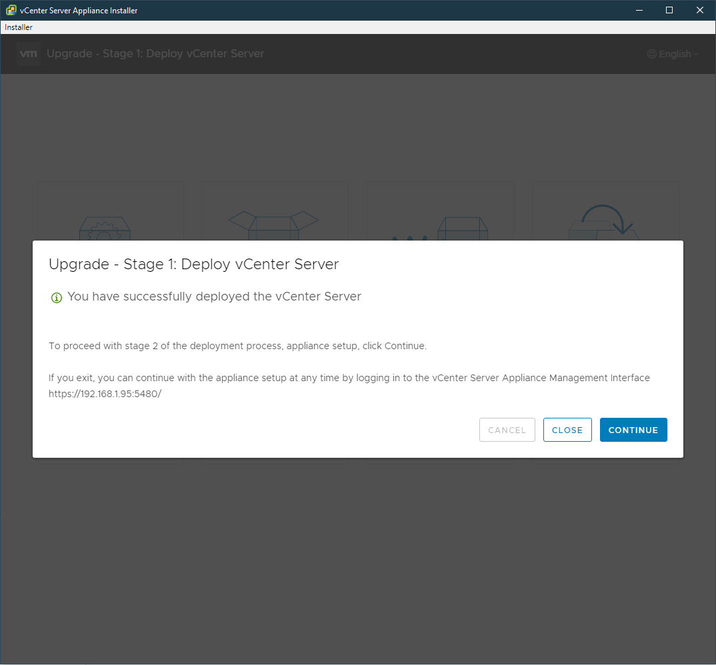
Task: Minimize the installer window
Action: coord(639,10)
